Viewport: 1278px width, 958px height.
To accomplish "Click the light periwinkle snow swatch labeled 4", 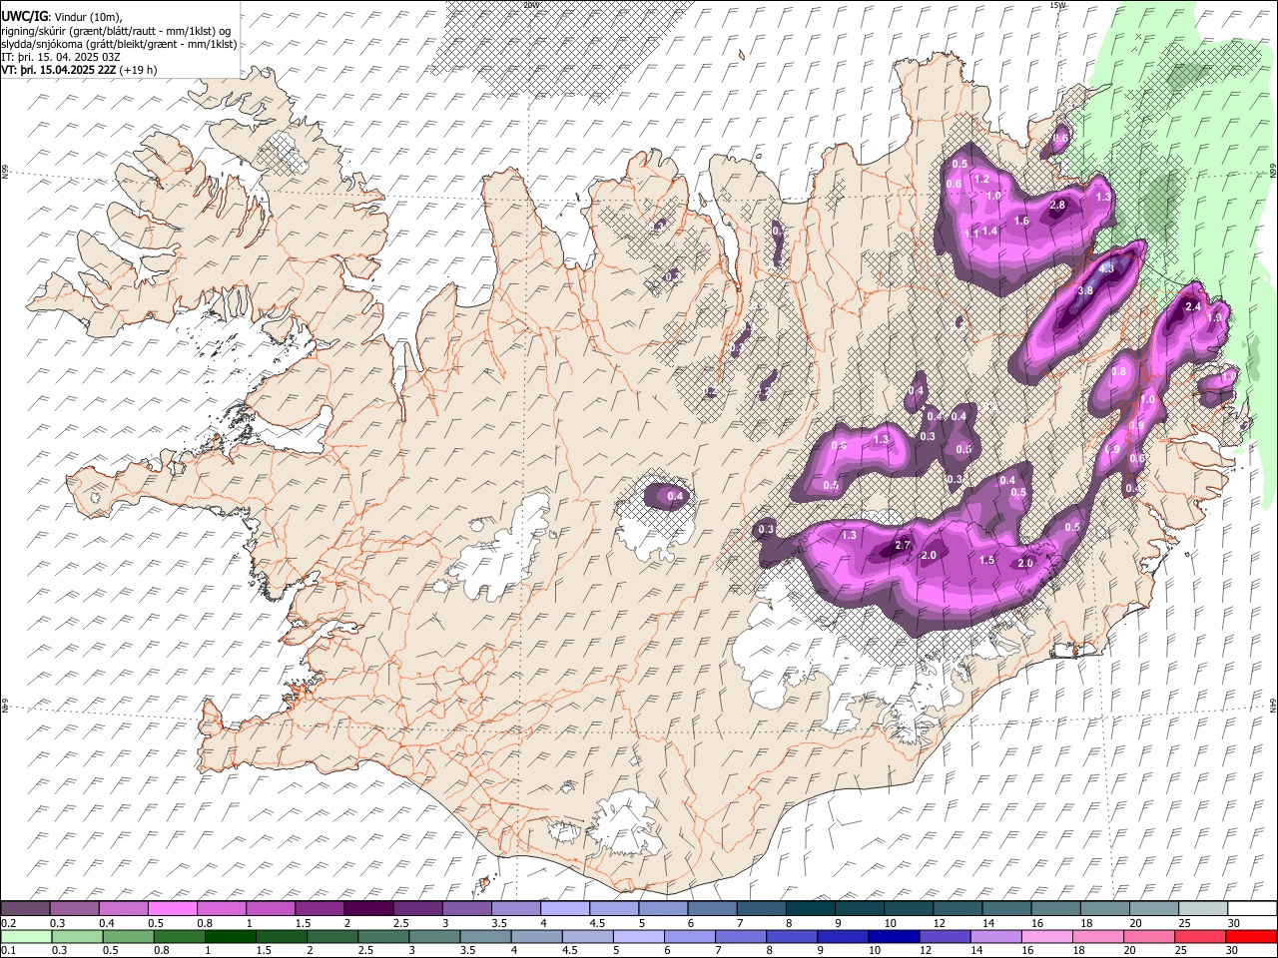I will 565,908.
